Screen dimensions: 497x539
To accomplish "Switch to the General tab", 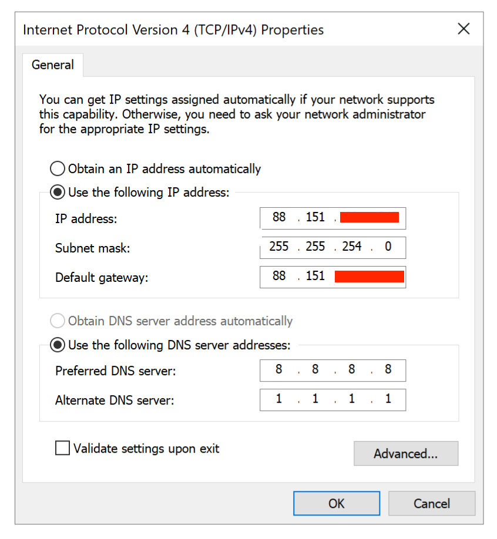I will [x=53, y=65].
